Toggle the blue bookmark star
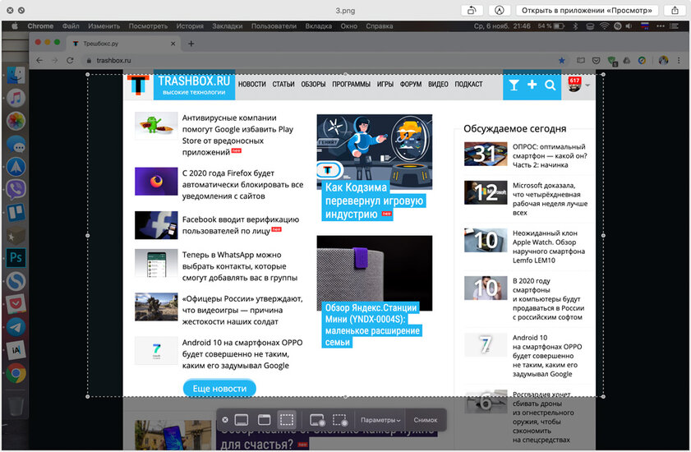This screenshot has width=691, height=452. pyautogui.click(x=561, y=61)
